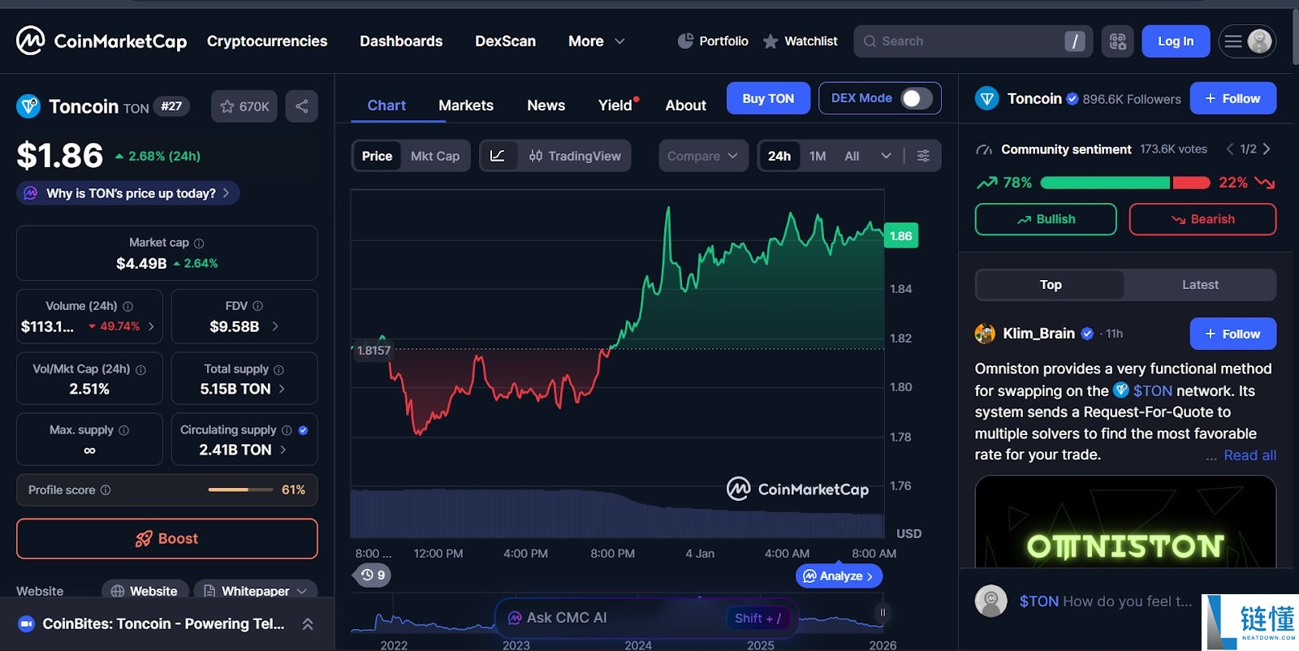Expand Volume (24h) details arrow
This screenshot has width=1299, height=651.
point(151,326)
